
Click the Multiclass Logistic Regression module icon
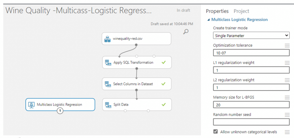pyautogui.click(x=31, y=105)
